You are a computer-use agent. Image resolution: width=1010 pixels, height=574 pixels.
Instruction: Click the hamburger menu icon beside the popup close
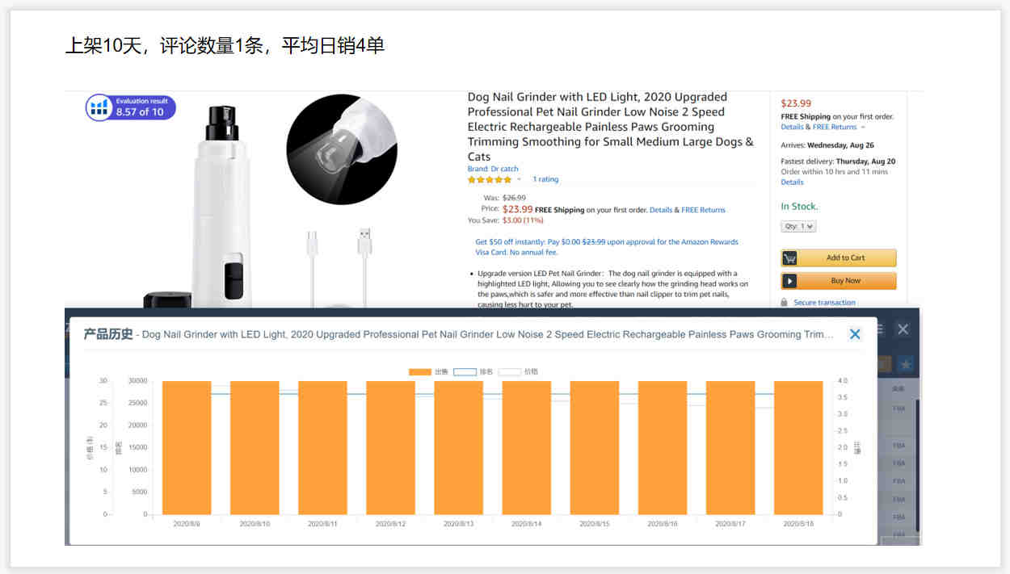point(879,329)
